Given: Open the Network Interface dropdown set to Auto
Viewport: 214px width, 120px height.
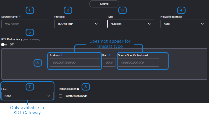Looking at the screenshot, I should (184, 24).
